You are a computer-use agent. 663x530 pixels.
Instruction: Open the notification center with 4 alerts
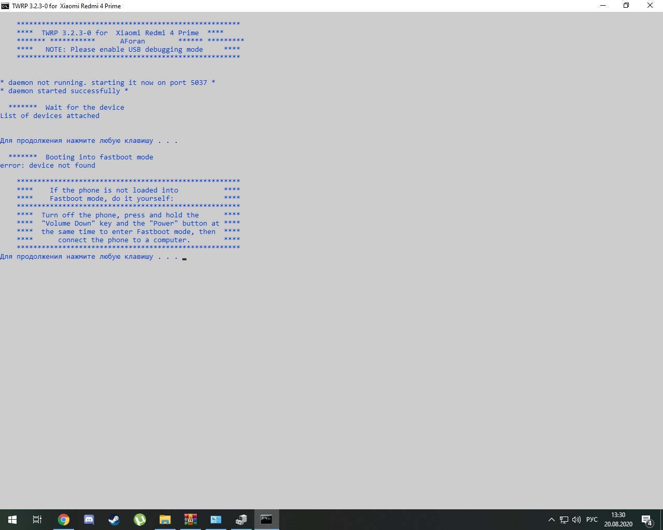[x=647, y=520]
